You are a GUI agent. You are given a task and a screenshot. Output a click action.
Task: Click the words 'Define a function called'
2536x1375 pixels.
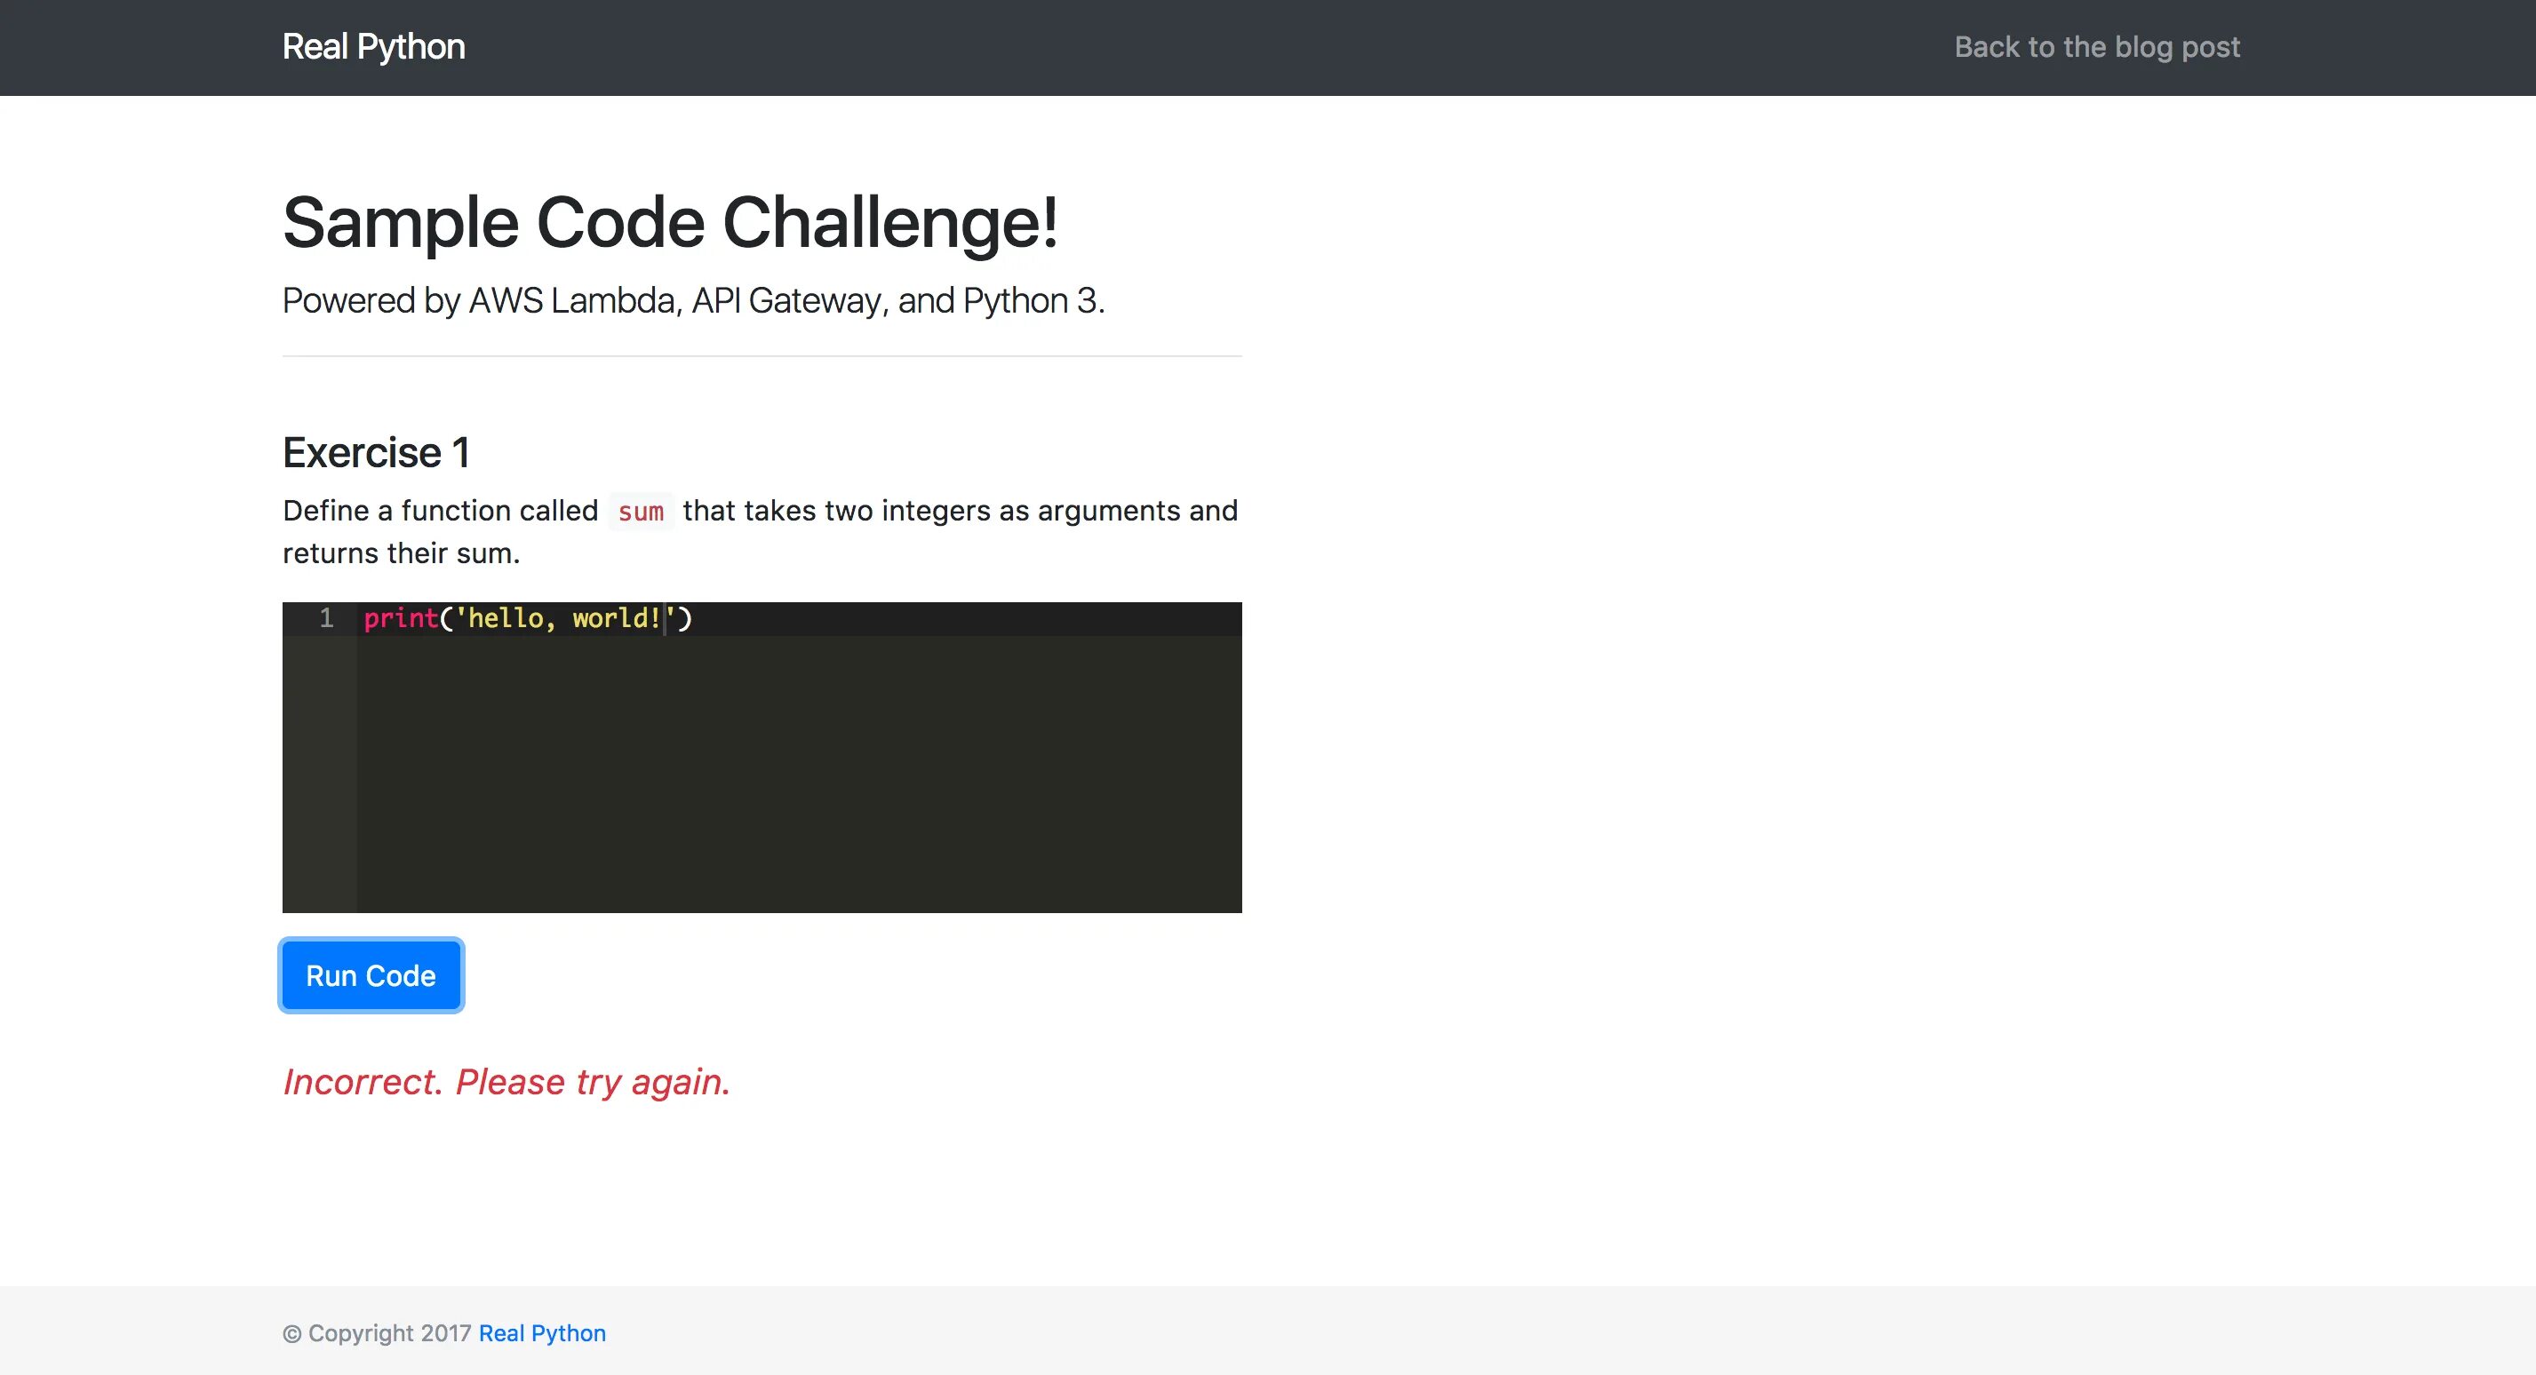(x=440, y=511)
